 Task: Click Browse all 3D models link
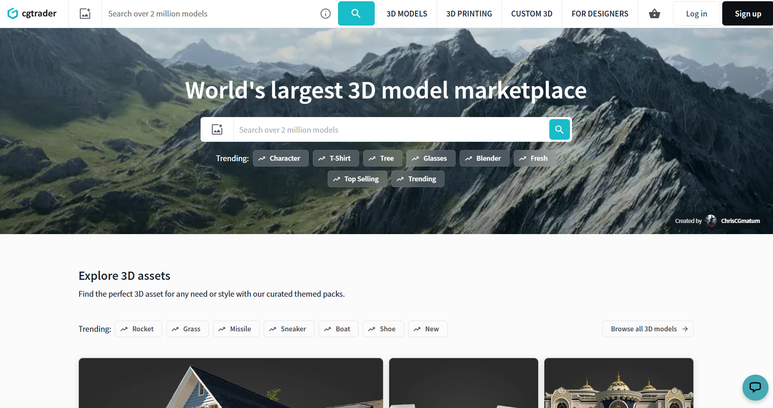coord(648,329)
